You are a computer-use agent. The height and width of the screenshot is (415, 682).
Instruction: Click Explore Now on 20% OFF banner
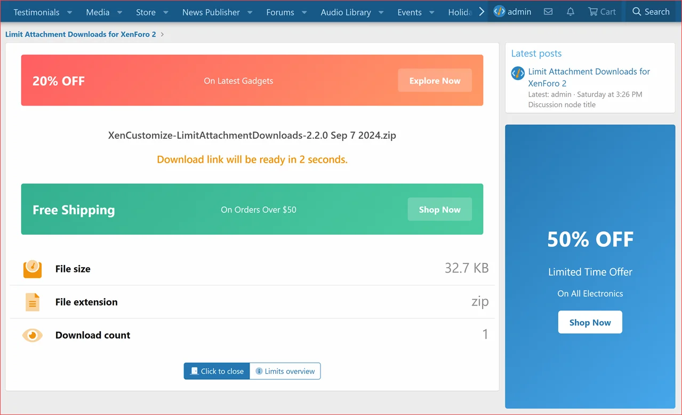tap(435, 81)
